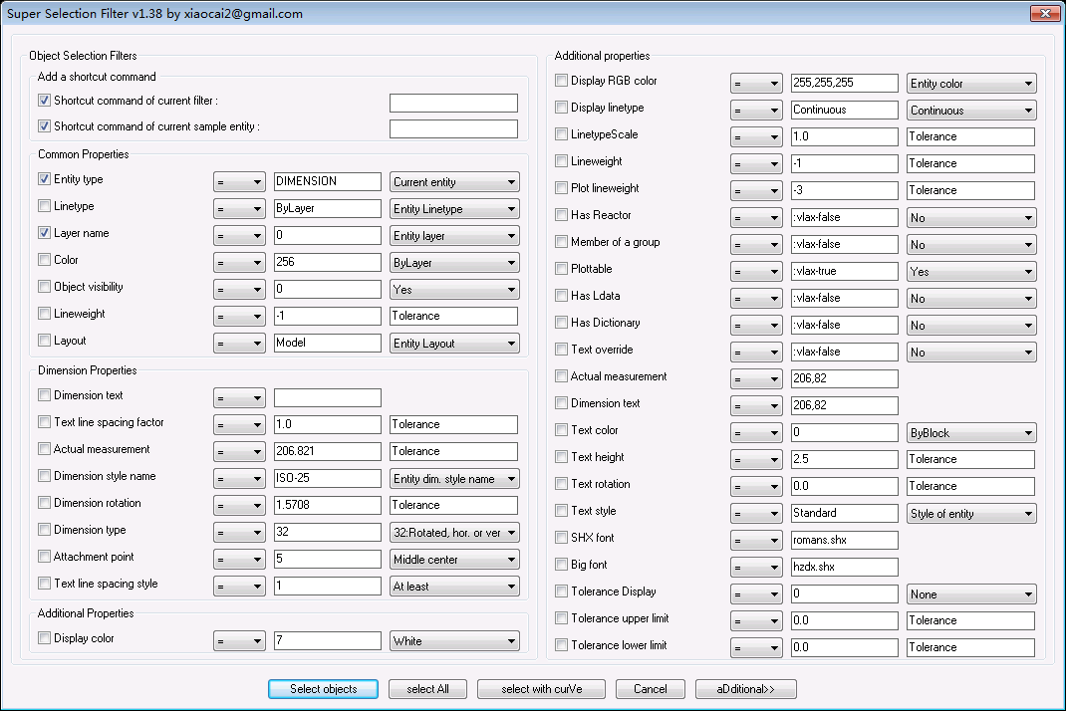Click the select with curVe button
Image resolution: width=1066 pixels, height=711 pixels.
pos(540,689)
